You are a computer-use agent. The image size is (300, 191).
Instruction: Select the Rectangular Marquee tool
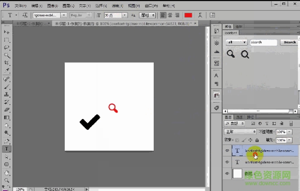(x=7, y=40)
